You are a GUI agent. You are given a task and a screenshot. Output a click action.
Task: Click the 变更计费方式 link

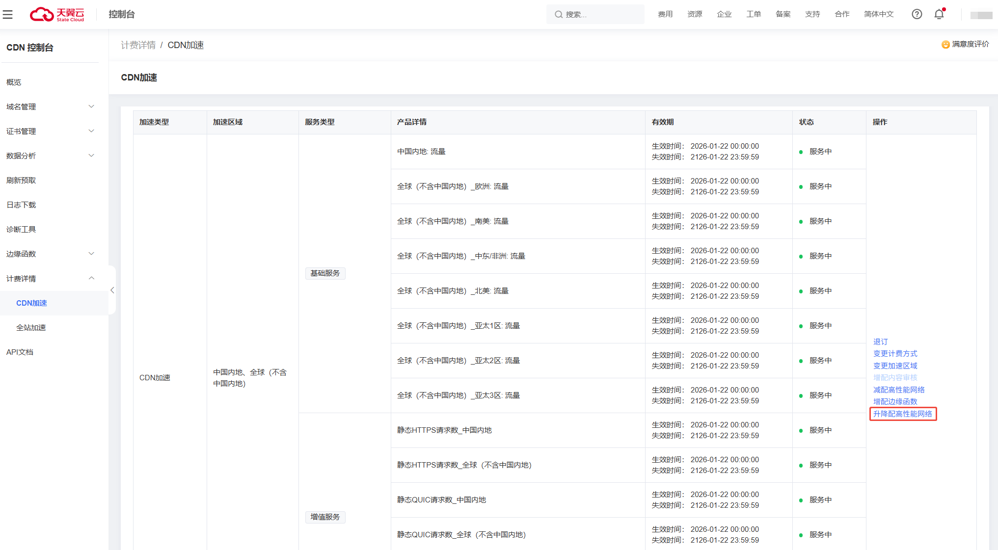click(x=895, y=353)
